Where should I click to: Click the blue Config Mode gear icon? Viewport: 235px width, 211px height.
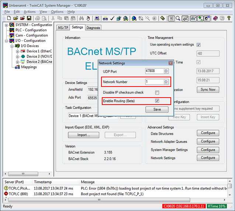pos(134,18)
